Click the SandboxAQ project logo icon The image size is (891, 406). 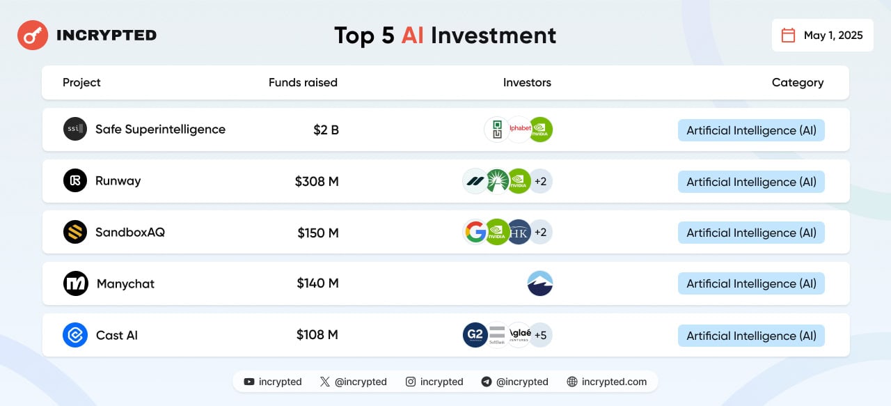75,232
